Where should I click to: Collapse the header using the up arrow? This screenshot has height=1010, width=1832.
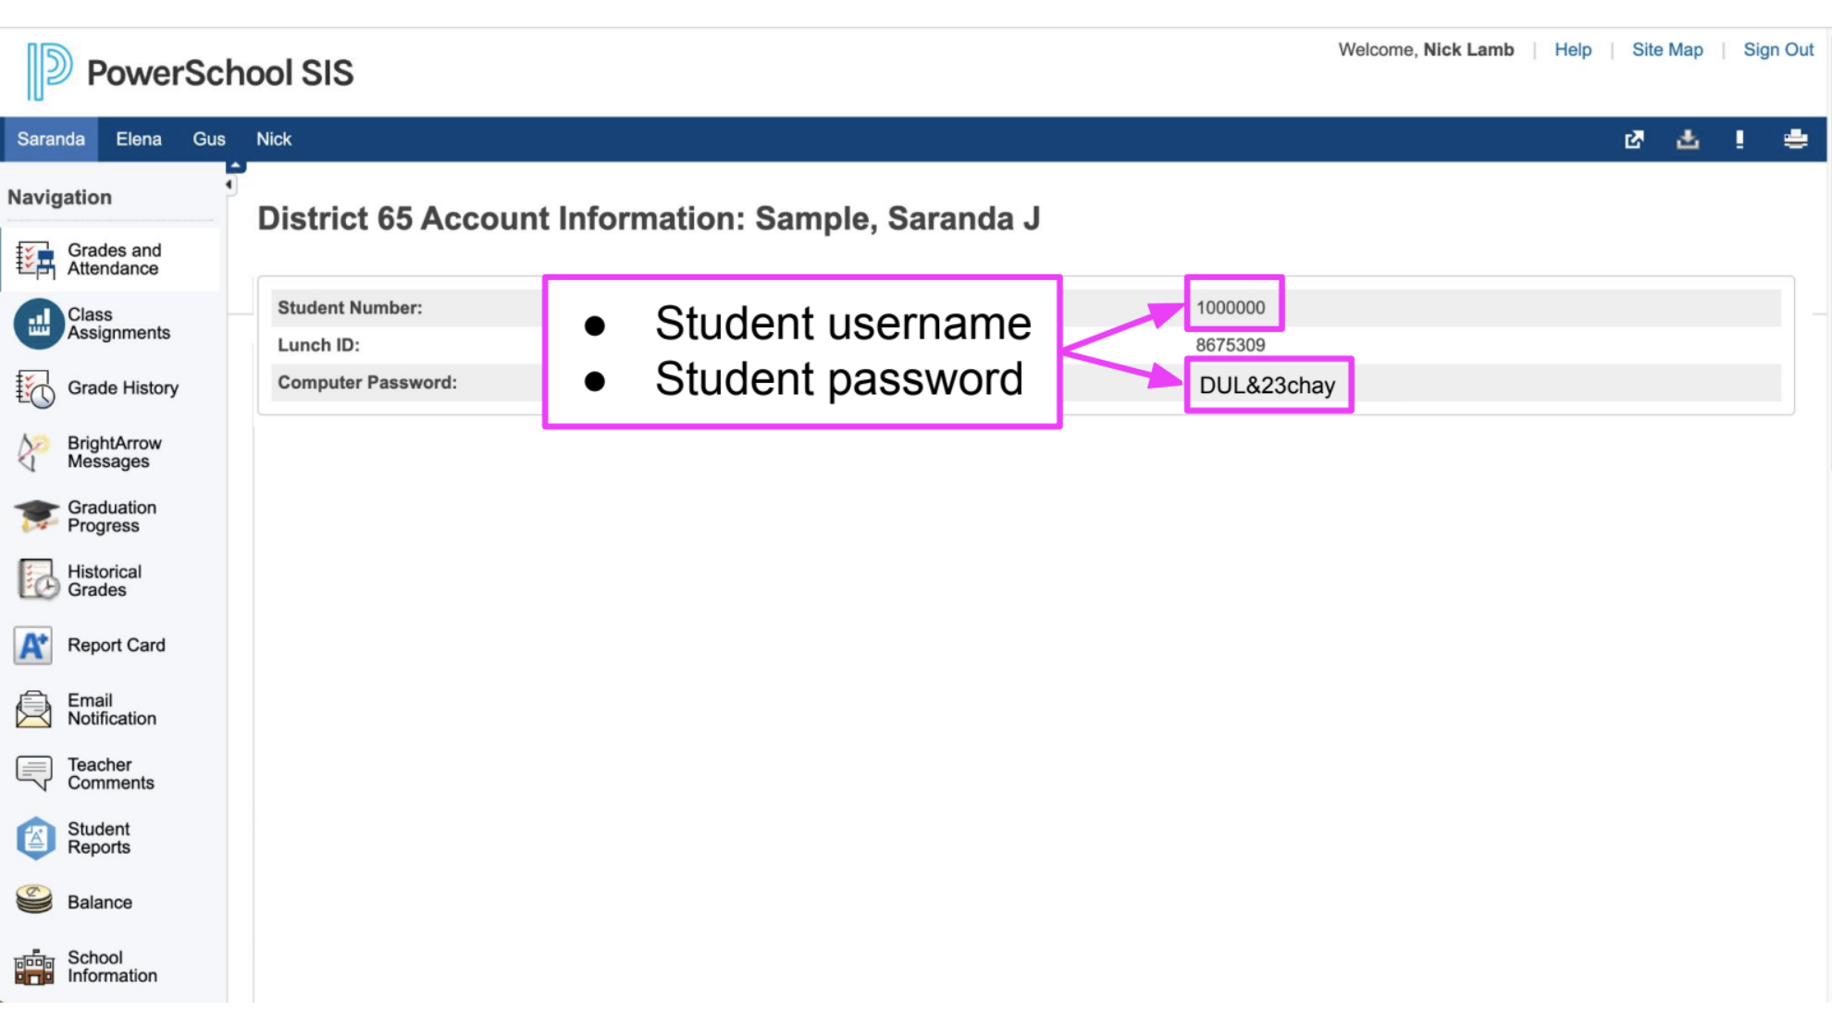click(x=236, y=166)
